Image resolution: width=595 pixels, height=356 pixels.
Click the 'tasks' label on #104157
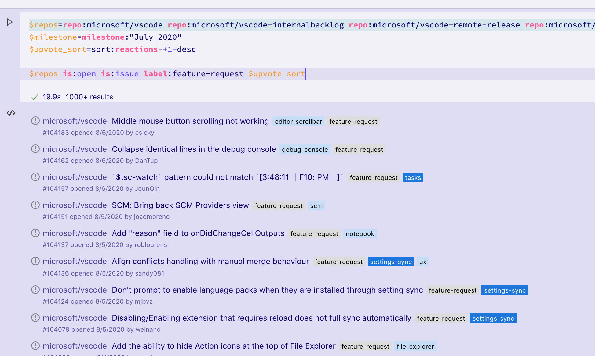coord(413,177)
